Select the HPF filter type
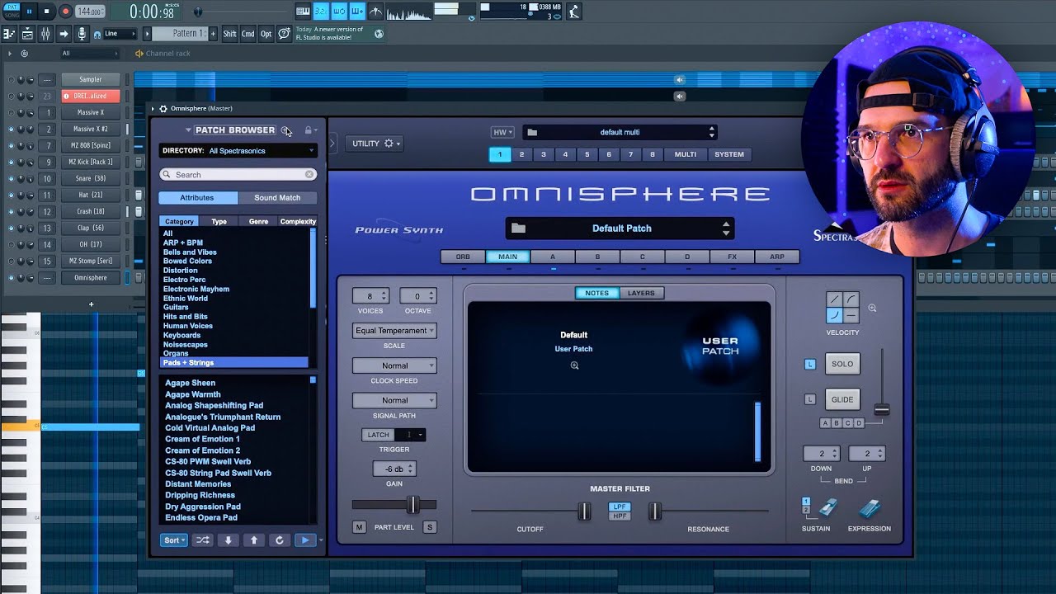Screen dimensions: 1056x594 pos(620,516)
